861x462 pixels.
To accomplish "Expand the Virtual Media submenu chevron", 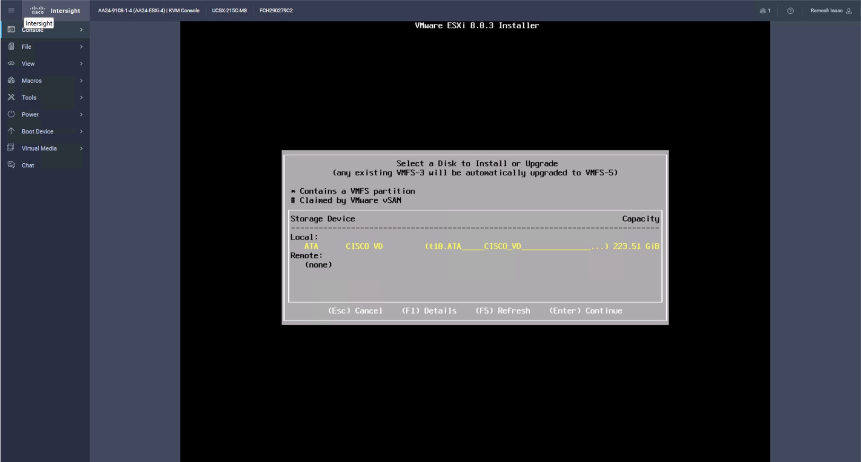I will (x=81, y=148).
